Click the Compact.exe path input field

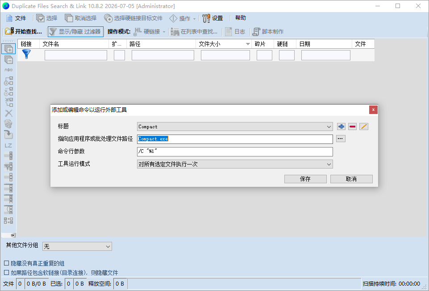point(235,139)
